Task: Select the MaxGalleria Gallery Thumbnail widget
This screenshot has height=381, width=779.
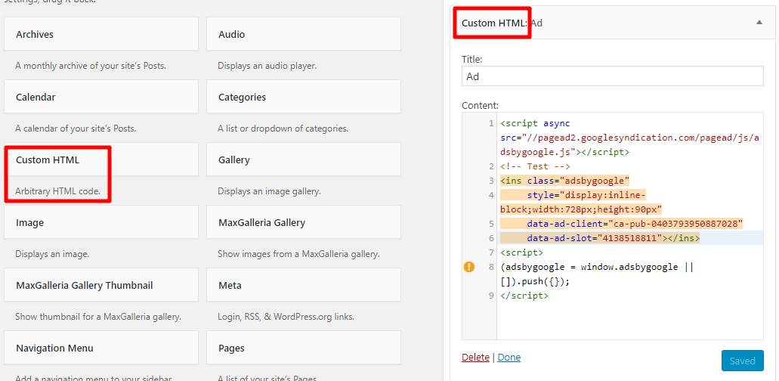Action: (x=100, y=285)
